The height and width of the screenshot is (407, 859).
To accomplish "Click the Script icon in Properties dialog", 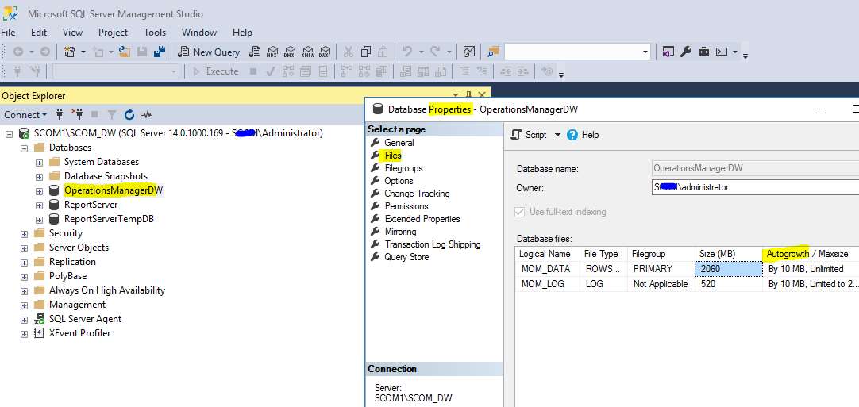I will [515, 135].
